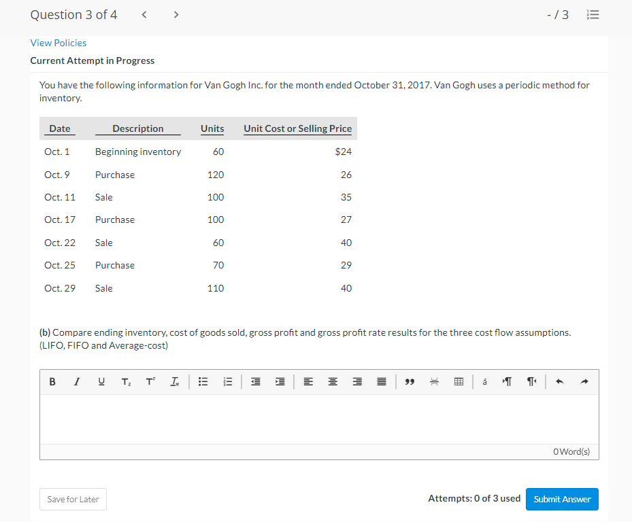Insert a numbered list

click(x=228, y=381)
